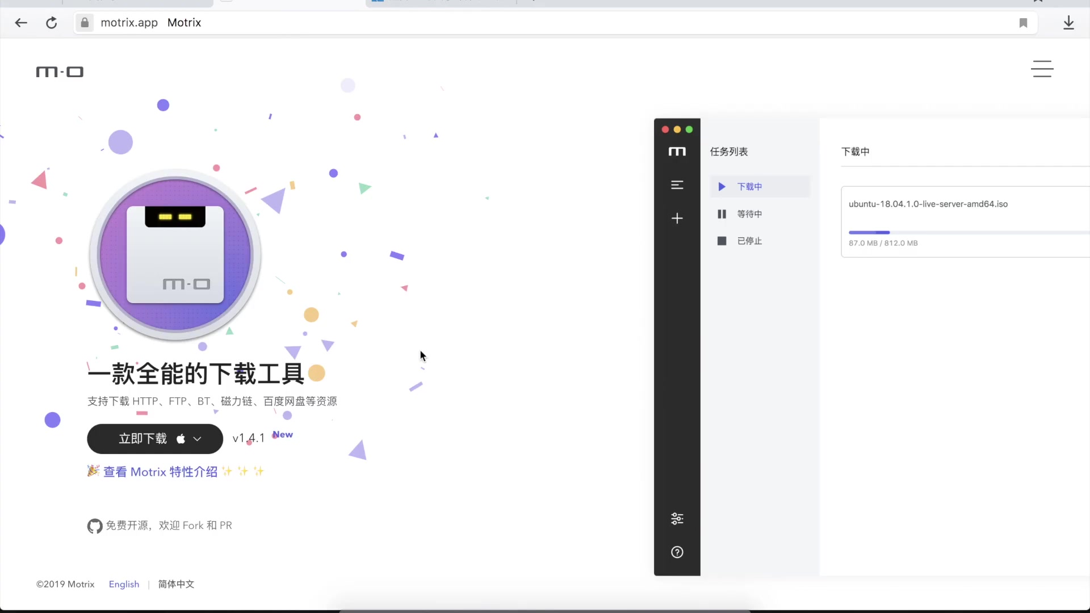The width and height of the screenshot is (1090, 613).
Task: Open the hamburger menu at top right
Action: (x=1042, y=69)
